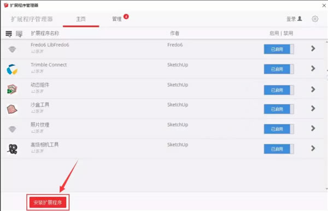Viewport: 328px width, 211px height.
Task: Click the list's vertical scrollbar track
Action: click(326, 116)
